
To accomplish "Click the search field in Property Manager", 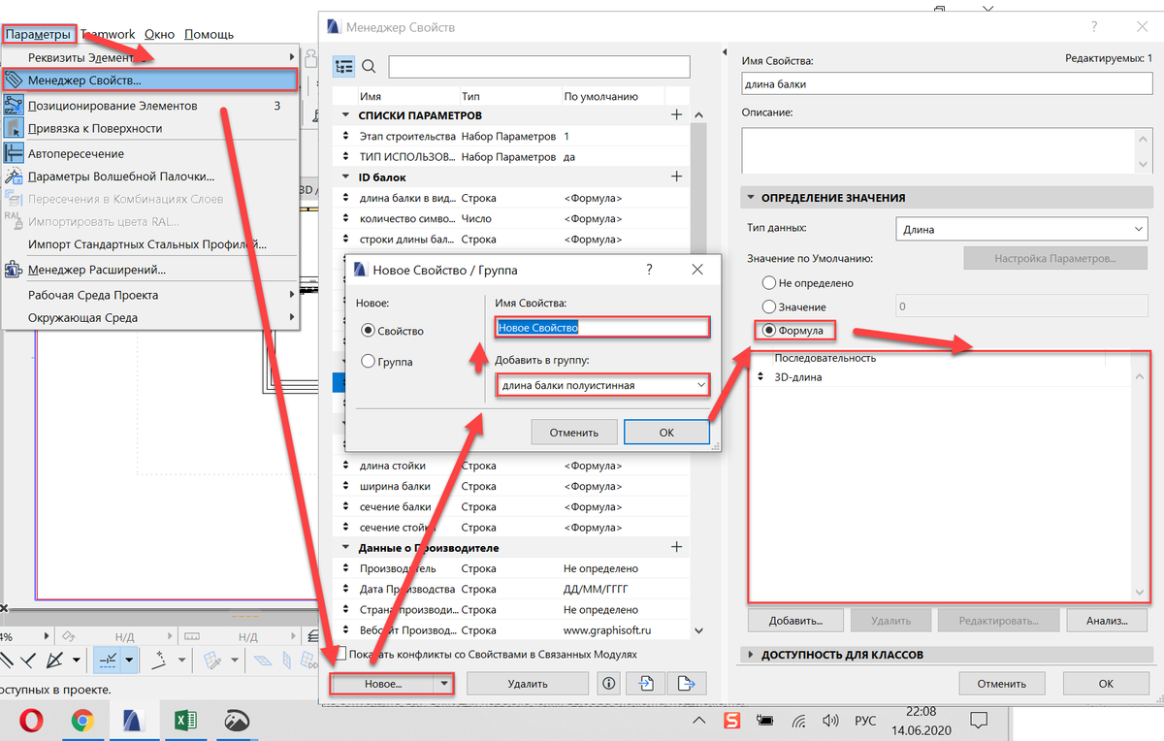I will [539, 66].
